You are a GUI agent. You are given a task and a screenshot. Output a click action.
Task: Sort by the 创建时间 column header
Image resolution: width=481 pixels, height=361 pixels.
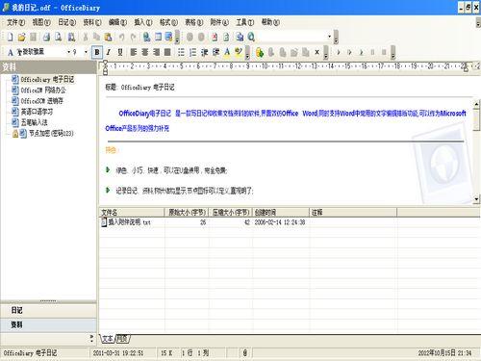pos(281,212)
